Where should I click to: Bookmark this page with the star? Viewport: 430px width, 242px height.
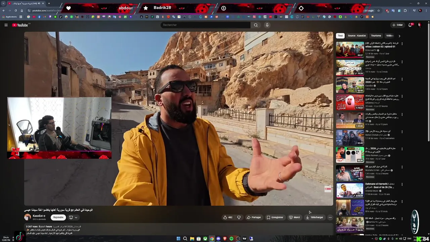378,10
